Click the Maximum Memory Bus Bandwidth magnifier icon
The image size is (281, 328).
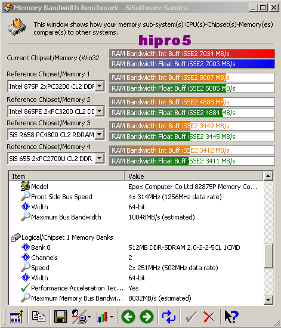click(25, 298)
